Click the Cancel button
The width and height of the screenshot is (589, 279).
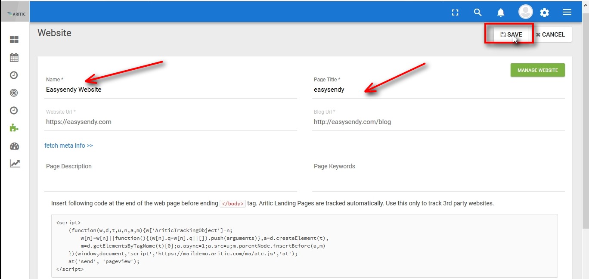(550, 34)
